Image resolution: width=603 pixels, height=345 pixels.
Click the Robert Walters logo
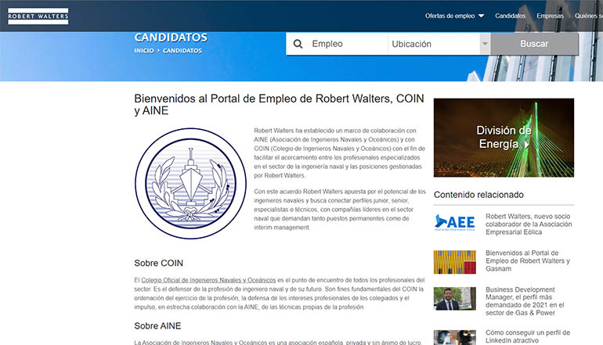pos(38,16)
